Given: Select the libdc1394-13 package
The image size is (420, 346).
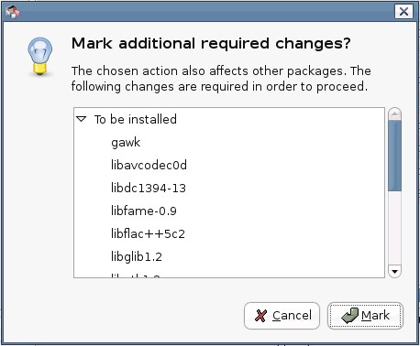Looking at the screenshot, I should (x=149, y=188).
